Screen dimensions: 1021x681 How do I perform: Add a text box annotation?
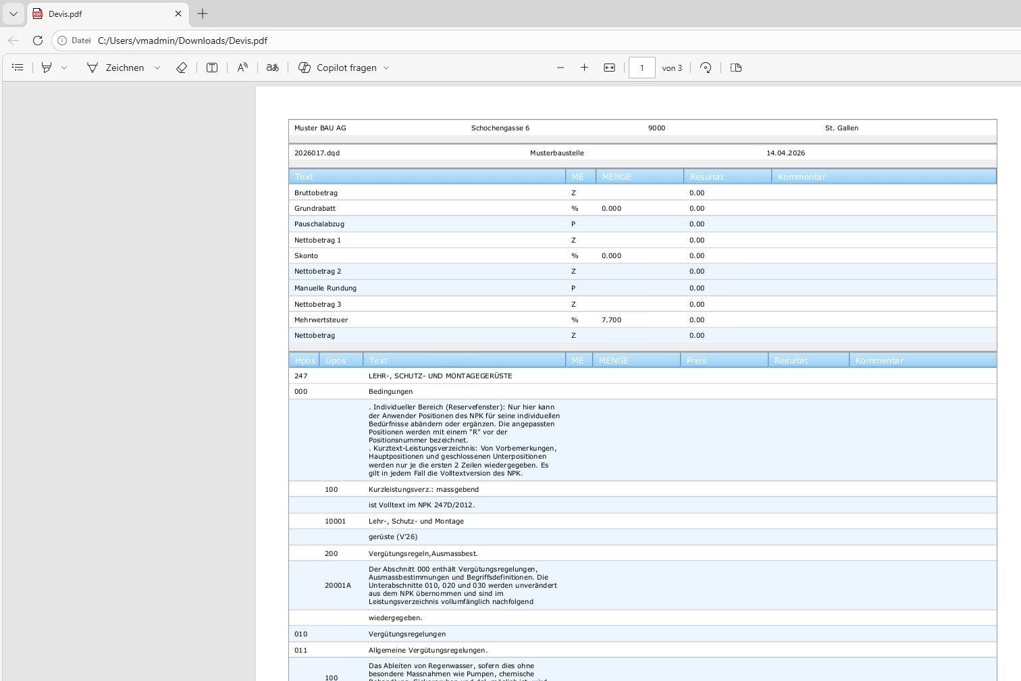212,68
